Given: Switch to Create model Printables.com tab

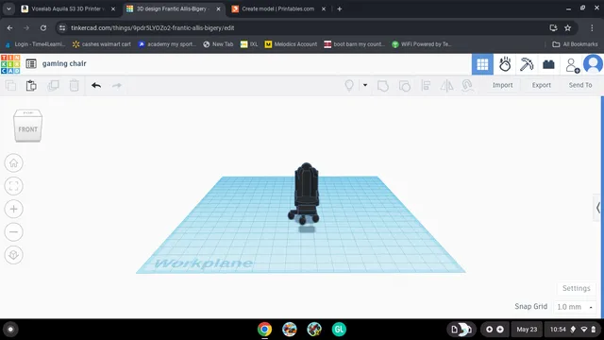Looking at the screenshot, I should pos(278,8).
